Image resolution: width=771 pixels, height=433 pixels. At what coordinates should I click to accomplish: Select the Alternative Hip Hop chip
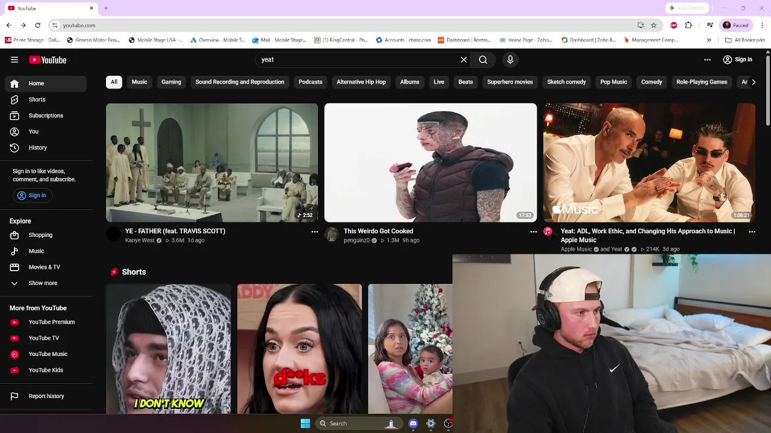pyautogui.click(x=361, y=82)
